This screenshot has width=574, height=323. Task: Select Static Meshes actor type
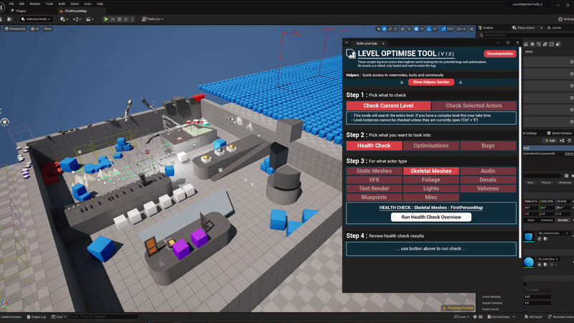coord(374,171)
